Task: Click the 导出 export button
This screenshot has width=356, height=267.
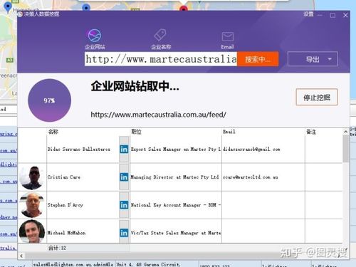Action: [313, 59]
